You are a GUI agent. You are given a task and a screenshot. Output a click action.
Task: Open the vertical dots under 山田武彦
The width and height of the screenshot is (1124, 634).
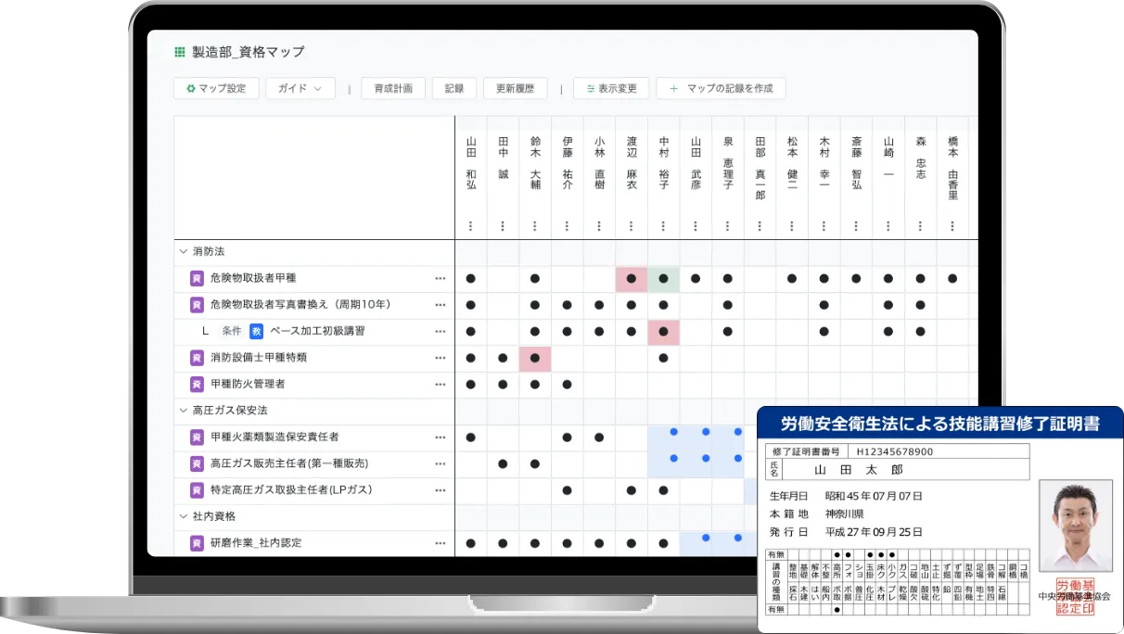(696, 226)
